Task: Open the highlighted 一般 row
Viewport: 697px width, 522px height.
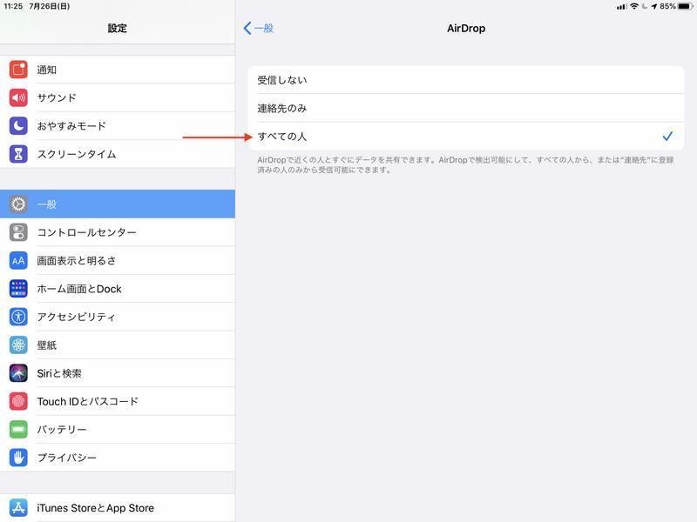Action: tap(118, 204)
